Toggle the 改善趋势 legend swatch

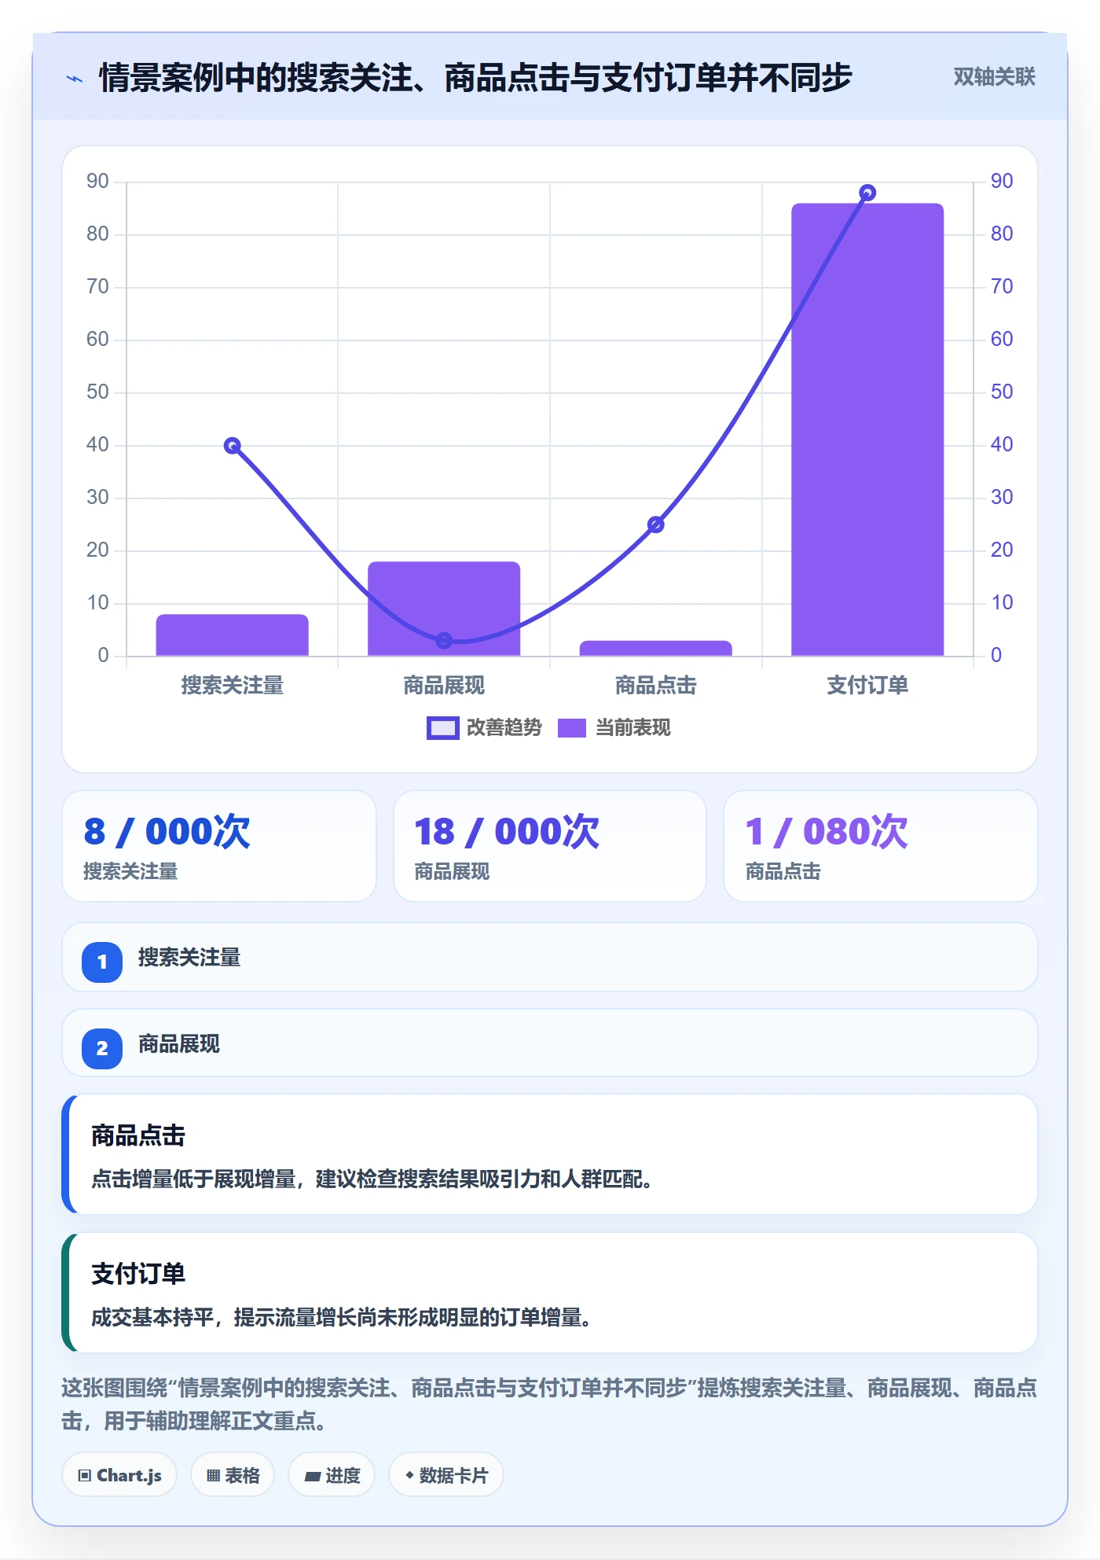click(x=442, y=728)
